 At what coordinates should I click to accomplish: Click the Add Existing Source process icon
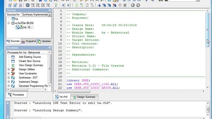[x=13, y=57]
